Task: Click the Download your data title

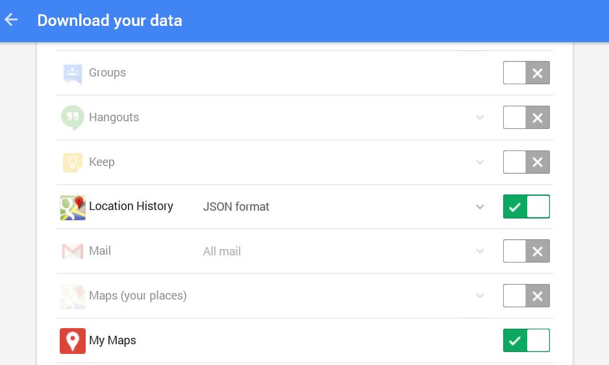Action: tap(110, 21)
